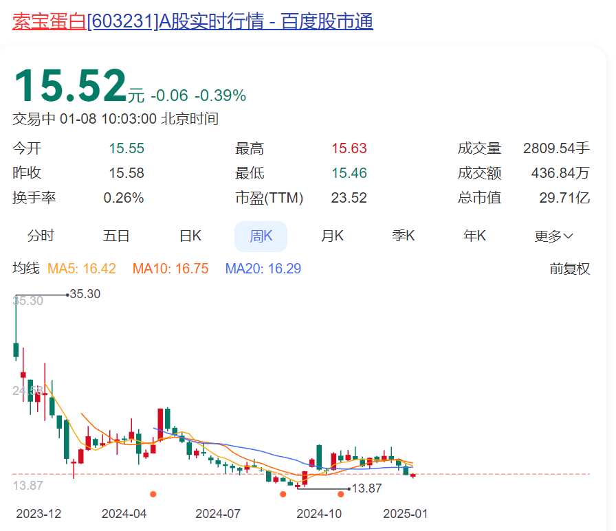Click the 前复权 adjustment option
616x531 pixels.
coord(570,269)
